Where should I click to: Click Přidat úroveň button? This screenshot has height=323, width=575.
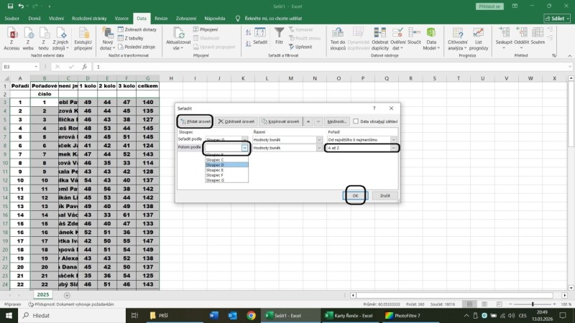click(195, 121)
